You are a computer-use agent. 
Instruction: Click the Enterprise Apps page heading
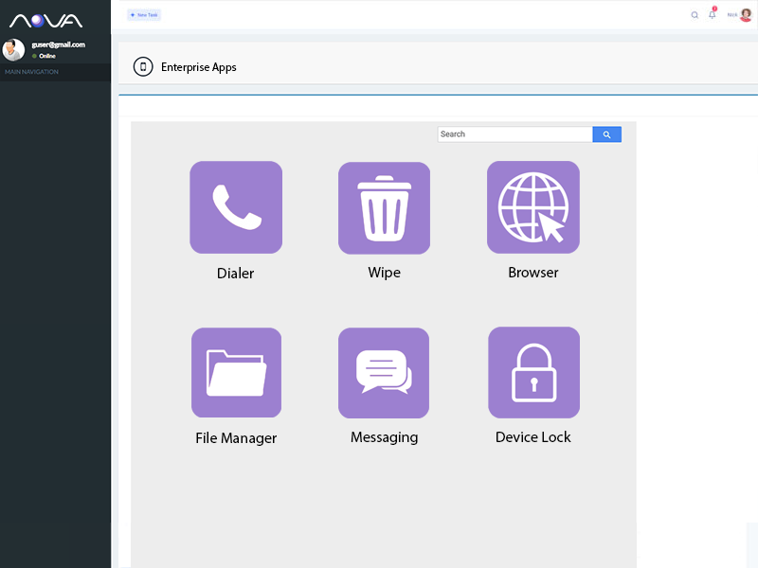pos(199,67)
